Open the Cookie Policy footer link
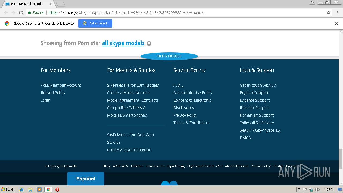 [261, 166]
